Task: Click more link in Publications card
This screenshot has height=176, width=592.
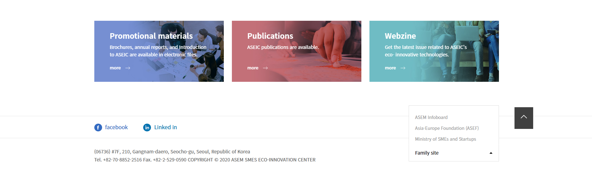Action: pos(253,68)
